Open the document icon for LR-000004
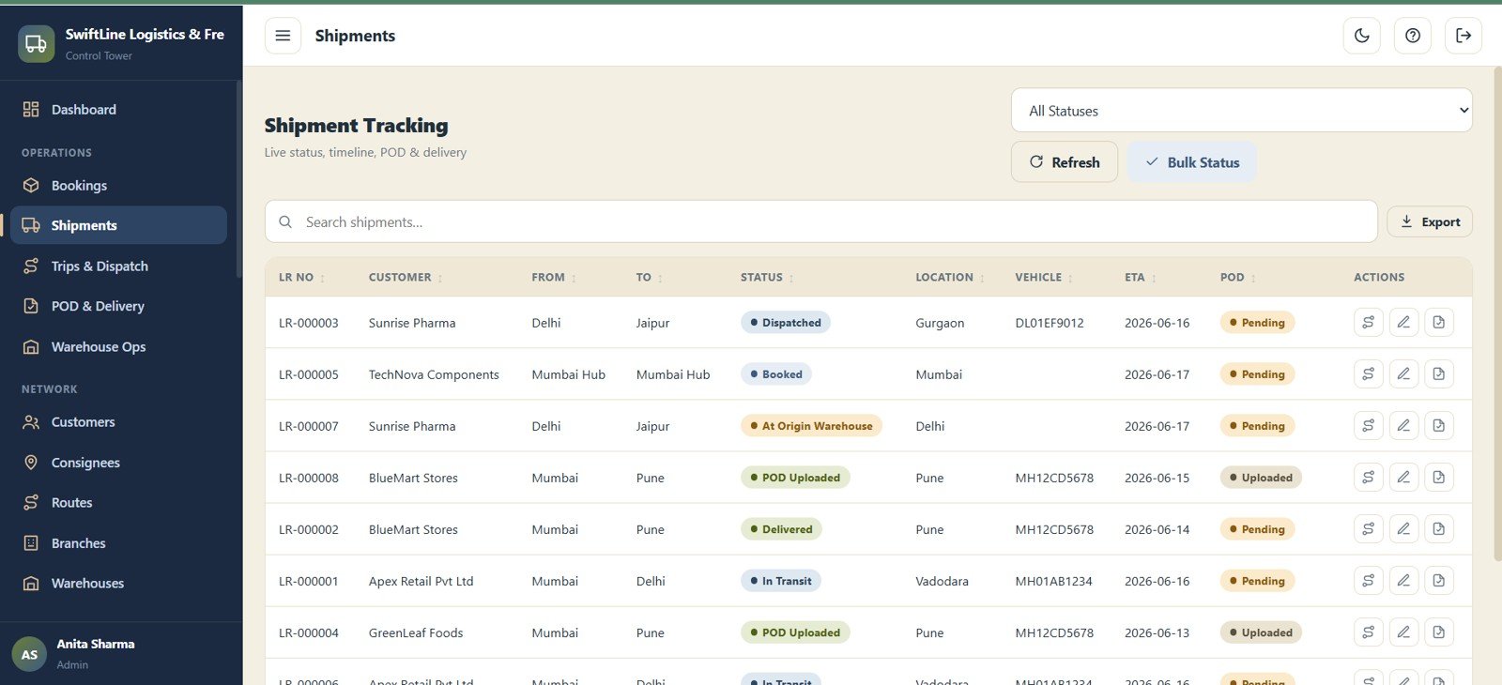1502x685 pixels. [x=1439, y=632]
